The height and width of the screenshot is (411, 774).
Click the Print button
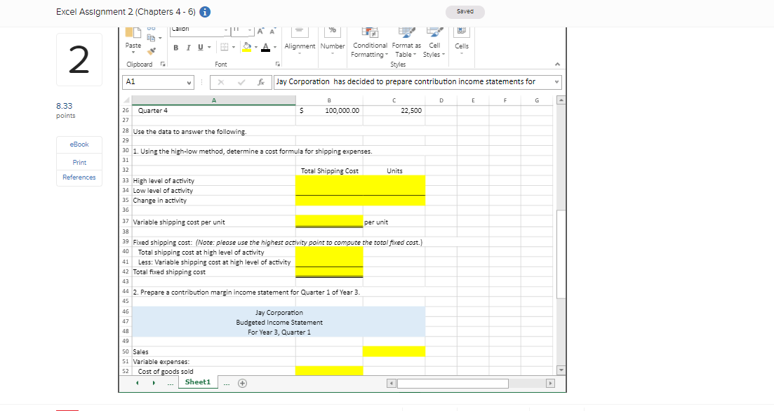(79, 162)
